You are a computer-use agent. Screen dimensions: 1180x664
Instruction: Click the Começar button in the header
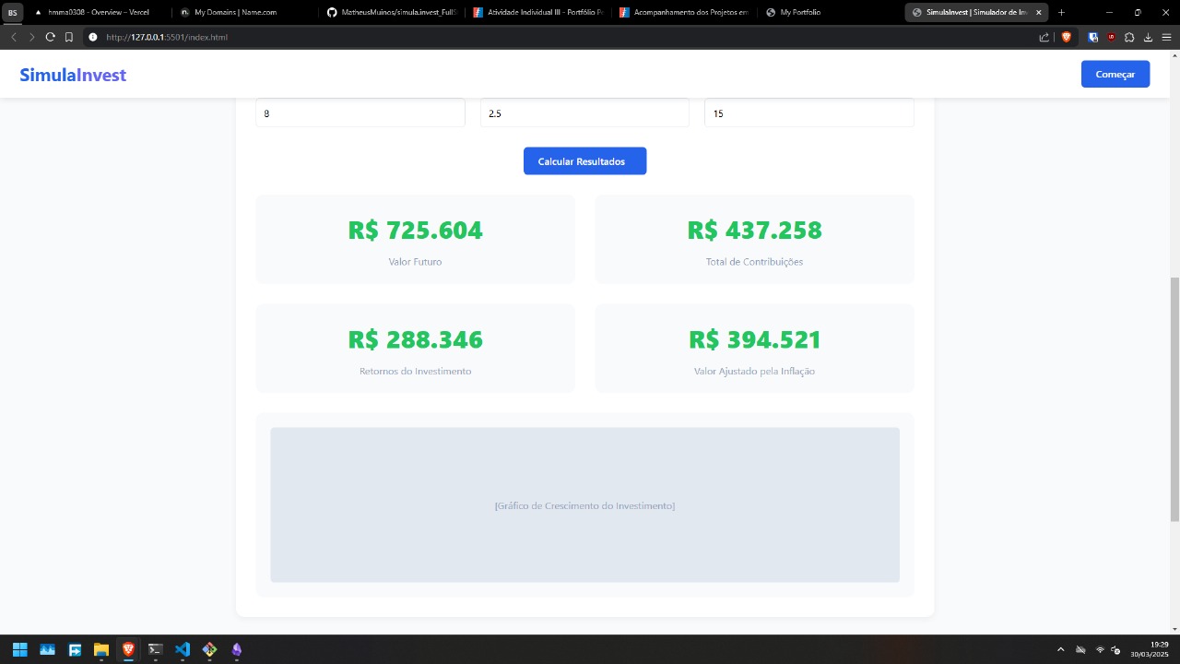1115,74
